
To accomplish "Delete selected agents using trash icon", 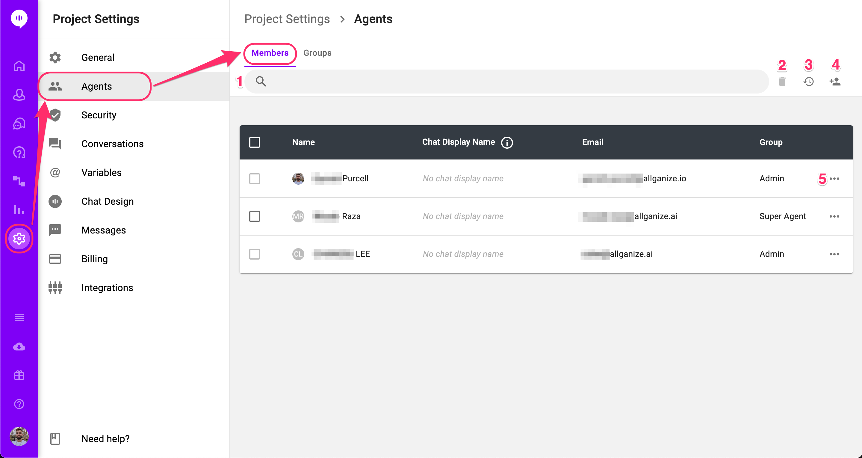I will pos(782,81).
